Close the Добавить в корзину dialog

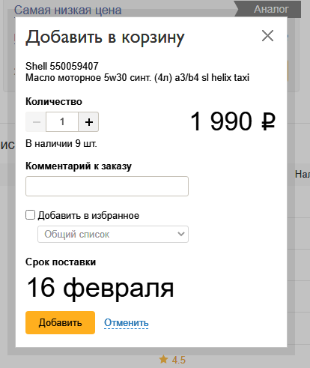click(x=267, y=35)
